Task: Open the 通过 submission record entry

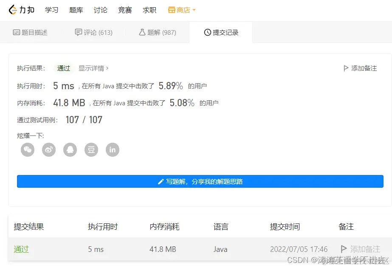Action: click(x=21, y=249)
